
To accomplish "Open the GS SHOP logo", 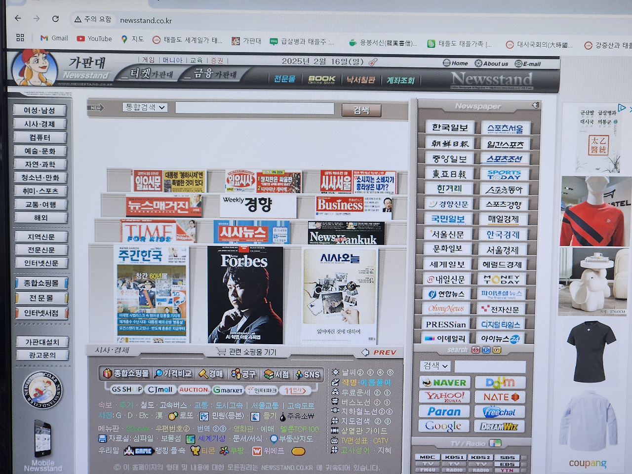I will click(x=126, y=390).
